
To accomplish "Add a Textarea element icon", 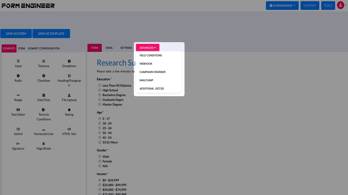I will click(x=44, y=61).
